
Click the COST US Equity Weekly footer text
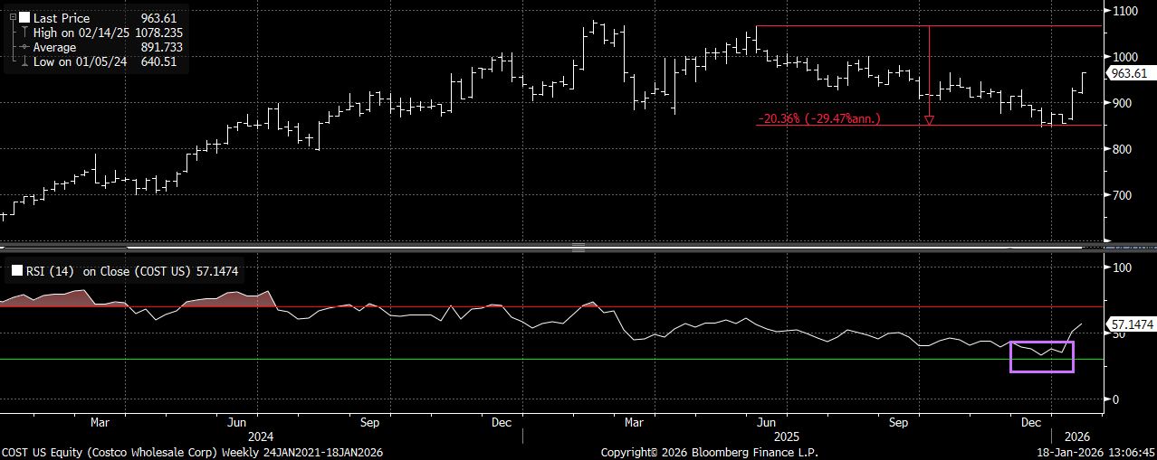192,452
